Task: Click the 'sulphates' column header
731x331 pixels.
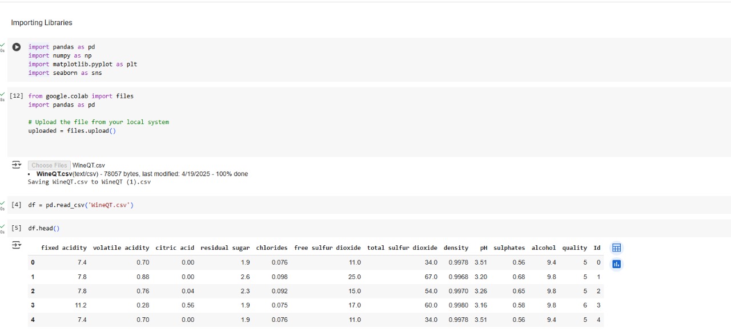Action: [509, 248]
